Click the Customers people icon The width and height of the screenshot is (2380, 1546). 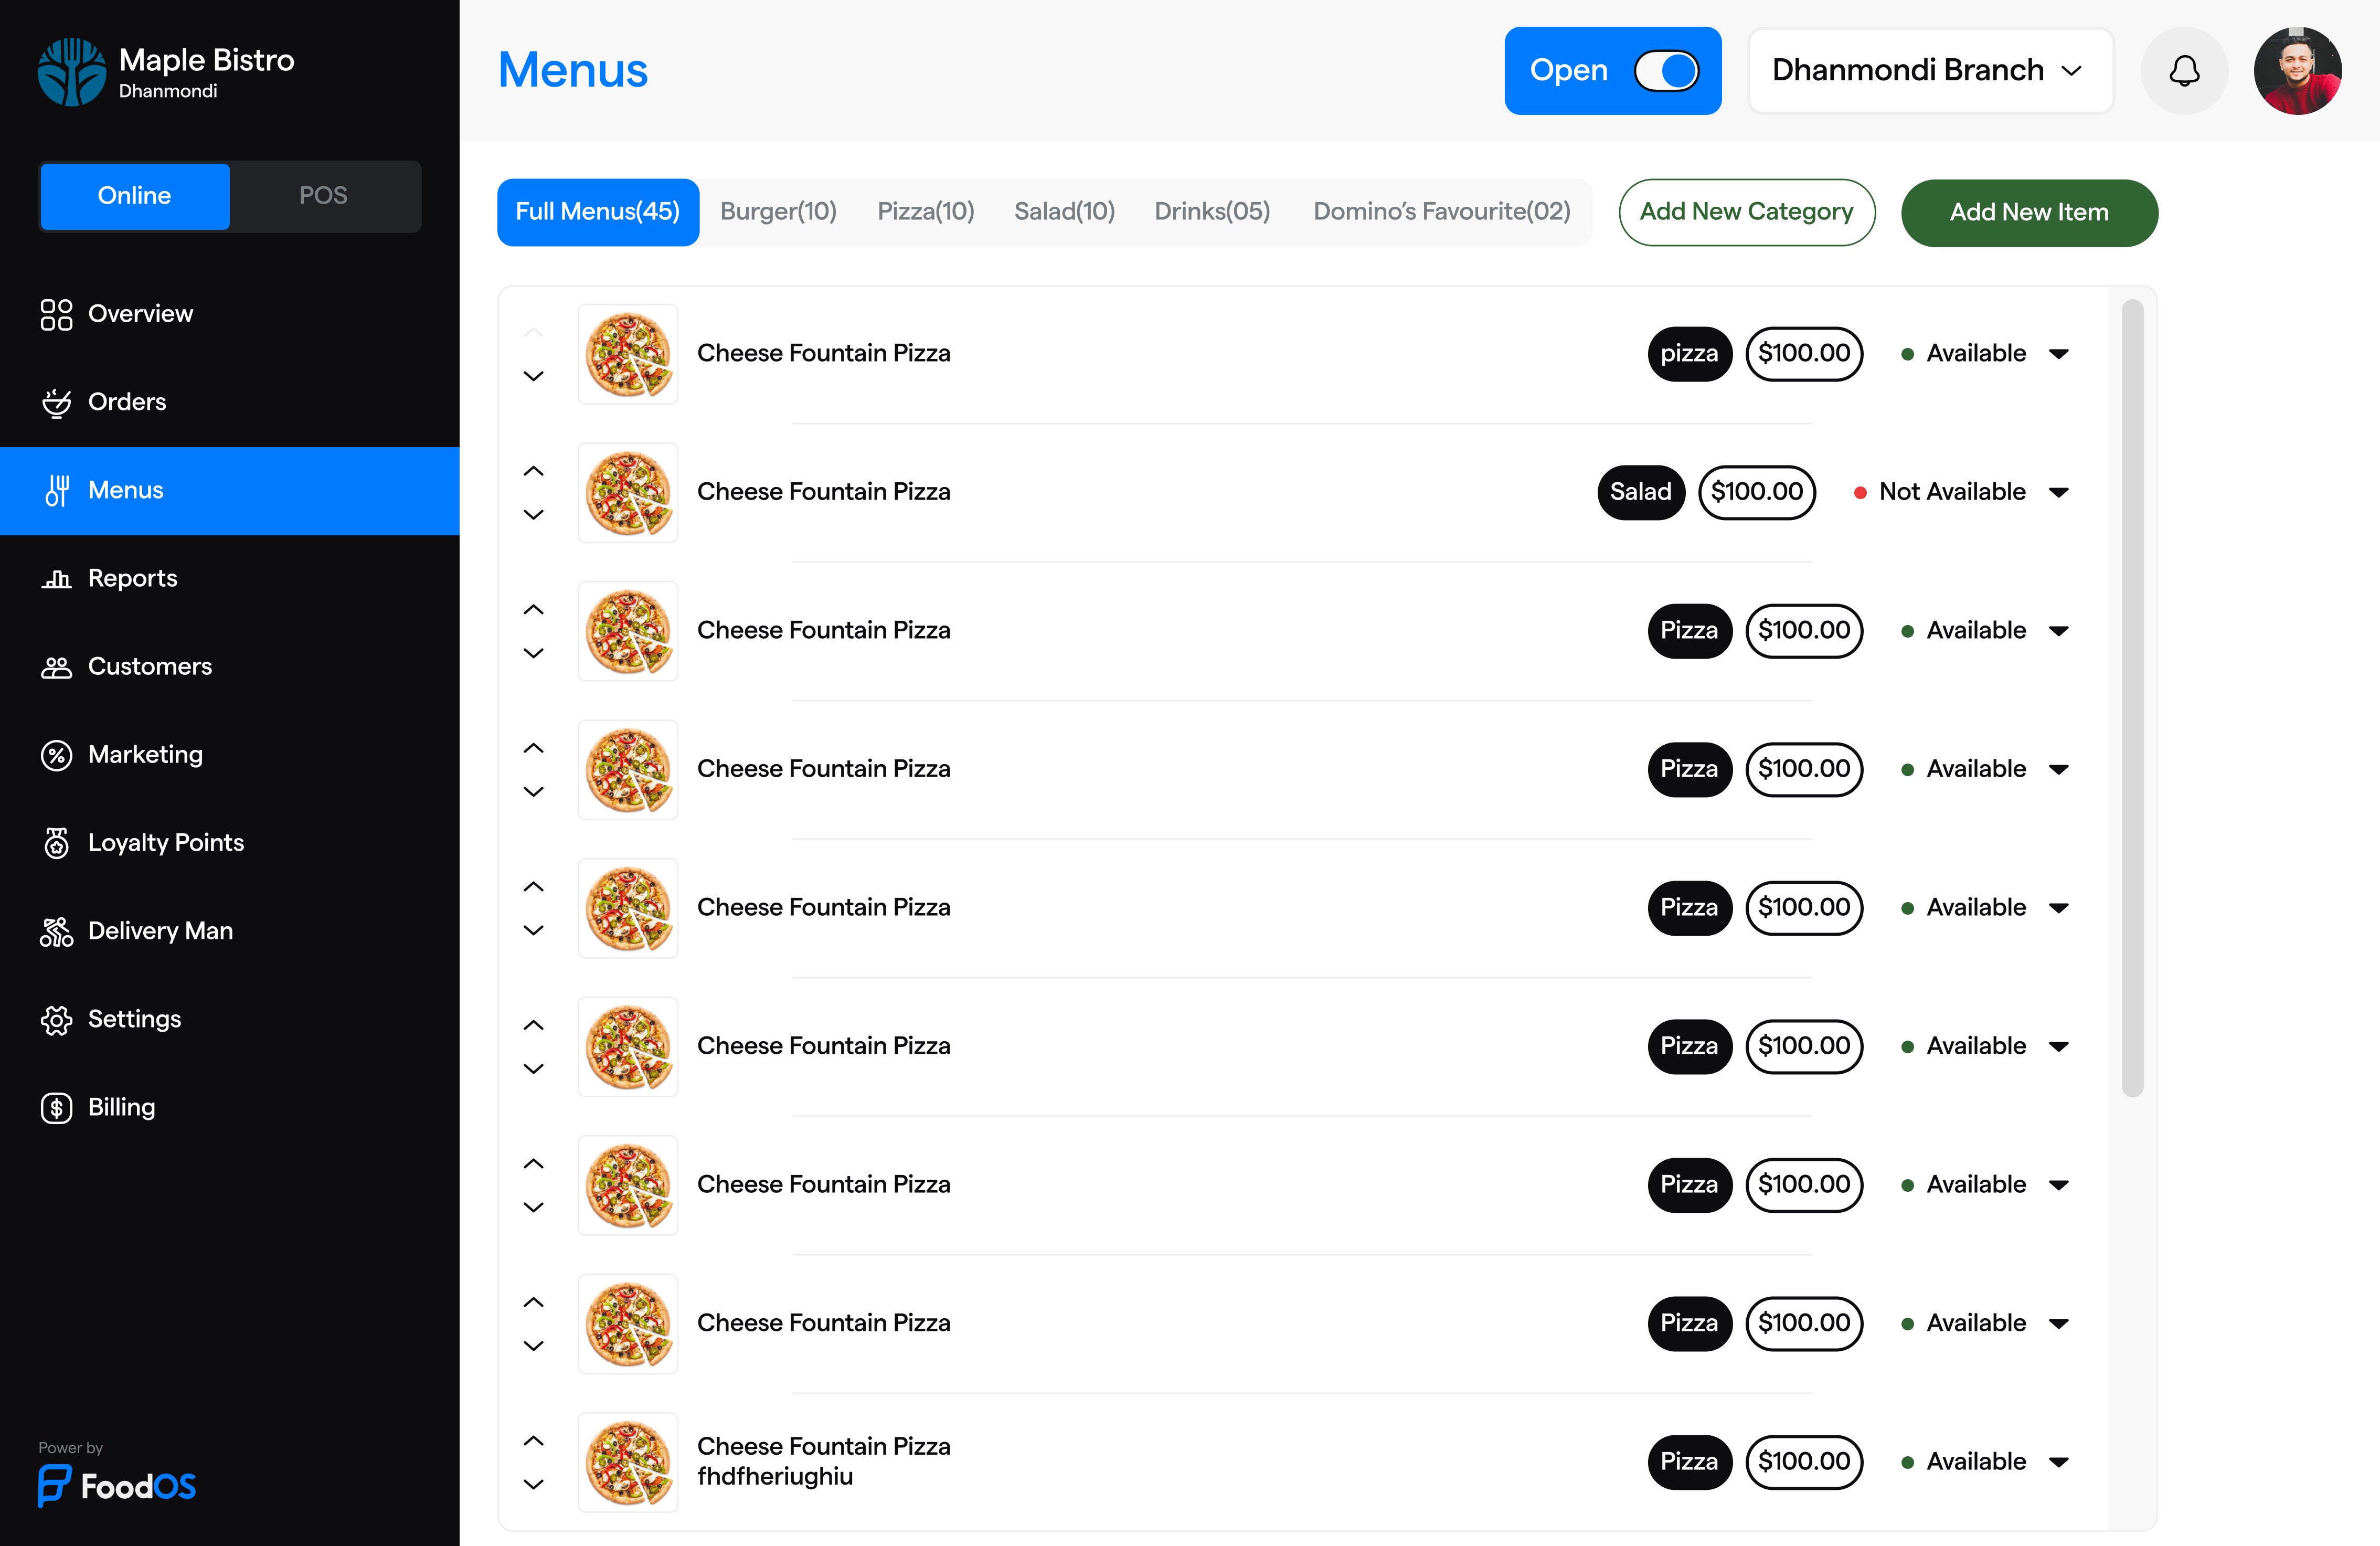56,667
